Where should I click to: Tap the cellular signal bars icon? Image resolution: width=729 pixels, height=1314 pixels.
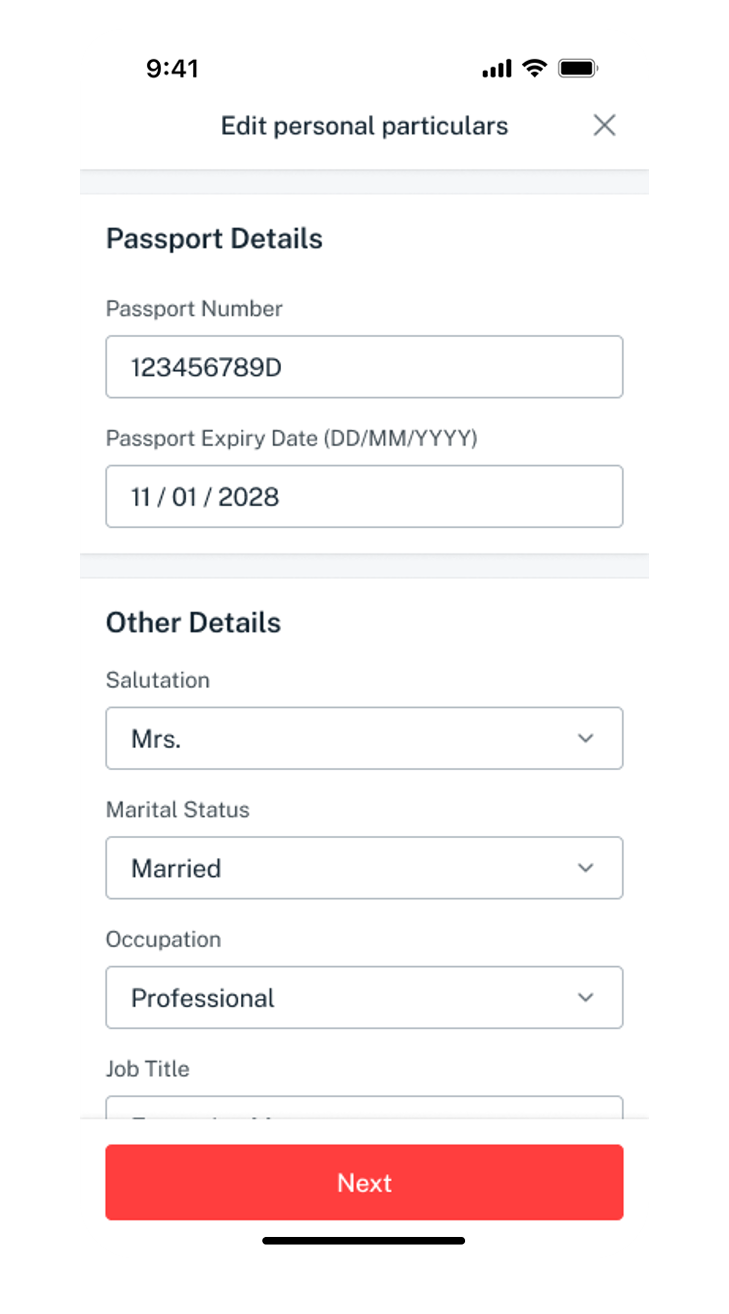(x=496, y=68)
